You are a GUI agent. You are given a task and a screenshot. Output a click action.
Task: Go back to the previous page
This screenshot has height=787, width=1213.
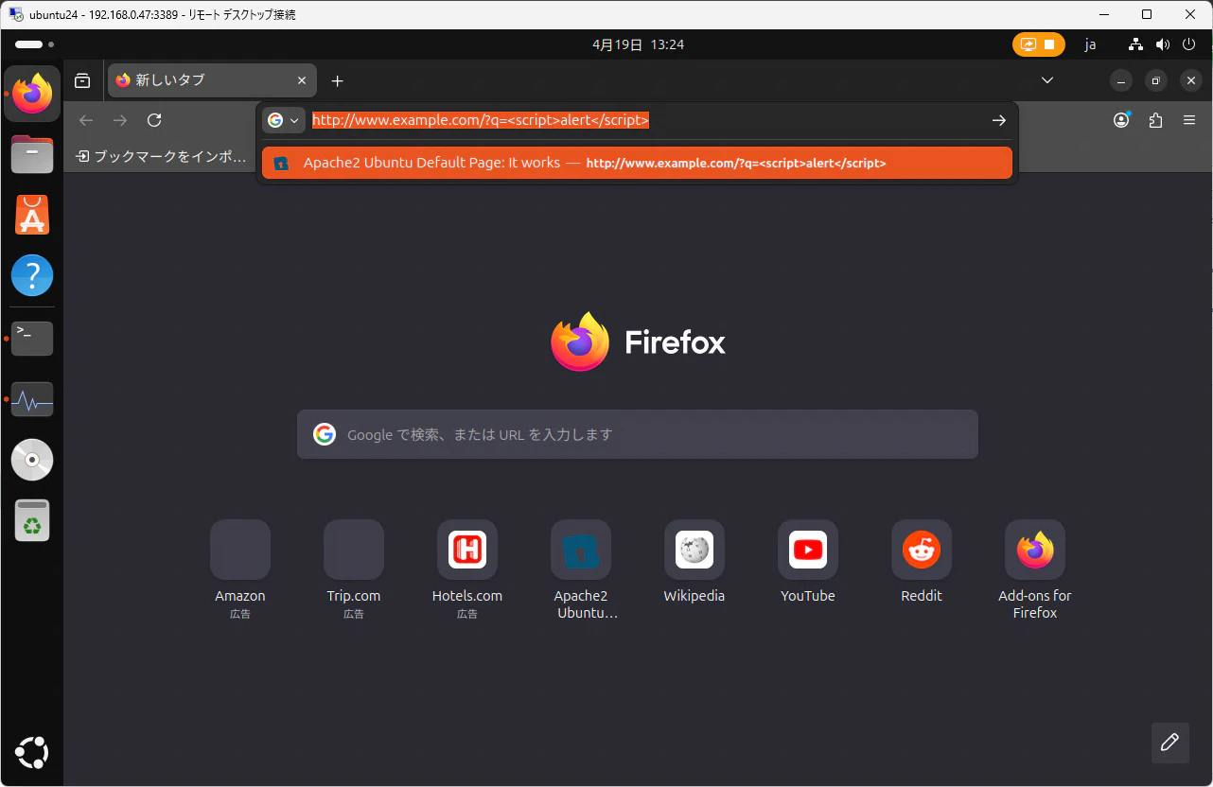click(86, 120)
